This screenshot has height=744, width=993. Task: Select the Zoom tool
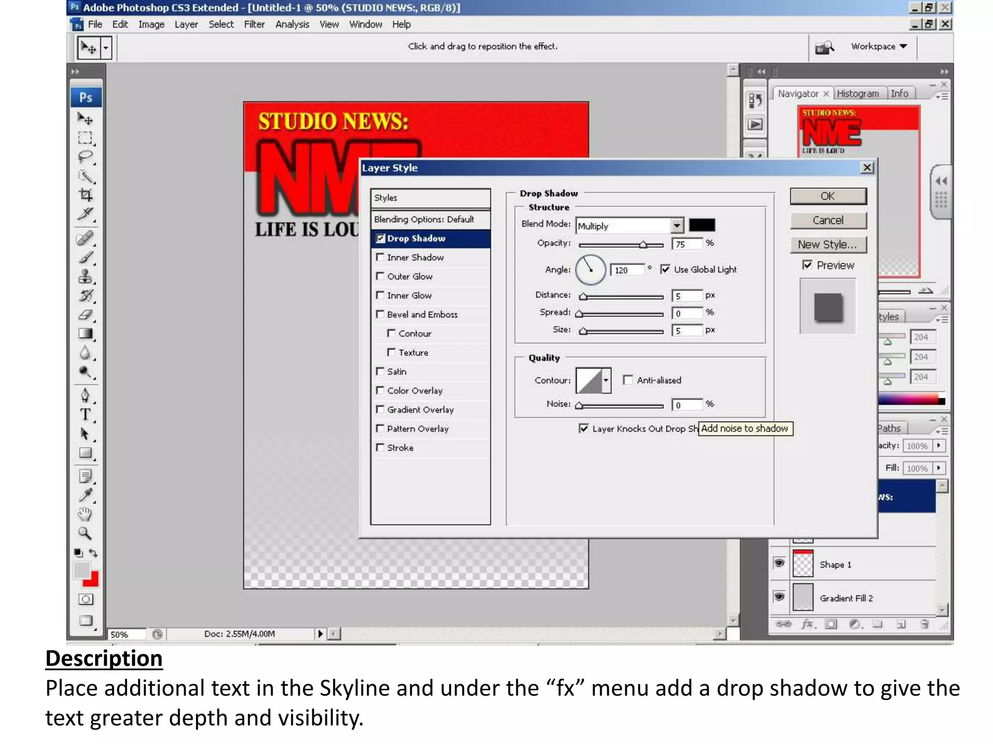85,534
